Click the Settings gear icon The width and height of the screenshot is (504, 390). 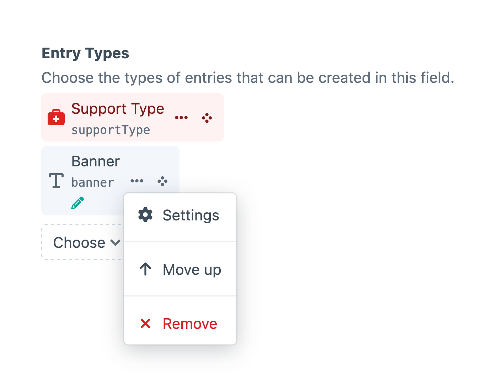(x=145, y=215)
